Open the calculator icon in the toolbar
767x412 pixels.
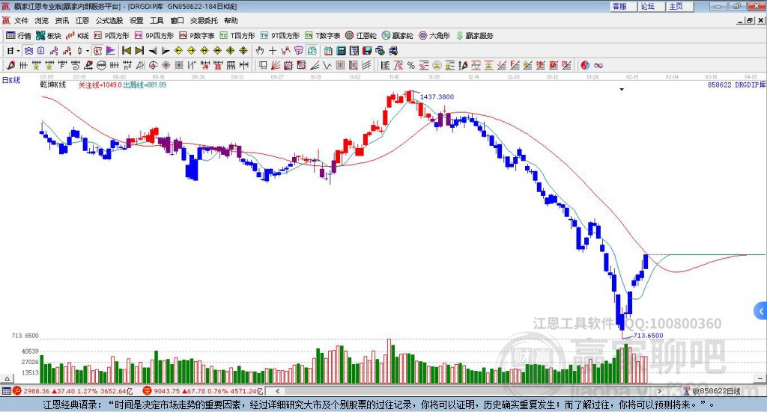pos(341,51)
